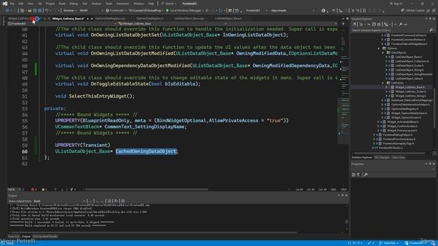
Task: Click Properties panel Categorized icon
Action: point(354,175)
